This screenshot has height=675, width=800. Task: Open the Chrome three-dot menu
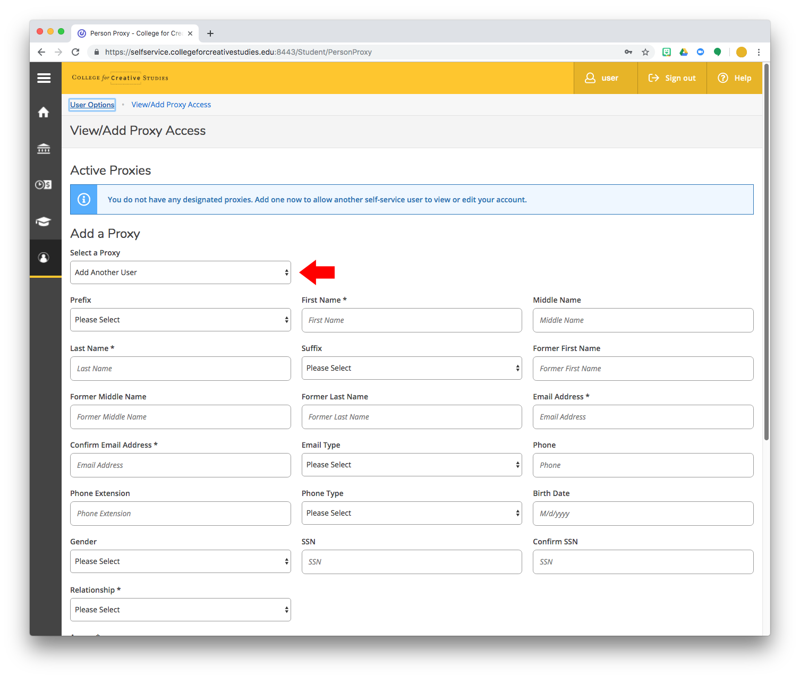pyautogui.click(x=759, y=52)
